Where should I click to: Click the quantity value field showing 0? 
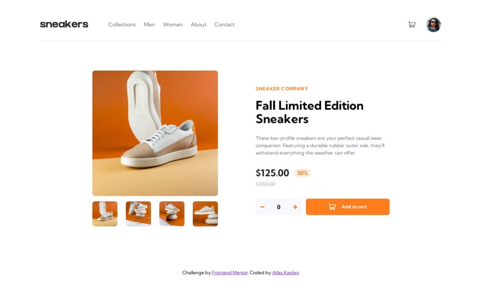(278, 207)
